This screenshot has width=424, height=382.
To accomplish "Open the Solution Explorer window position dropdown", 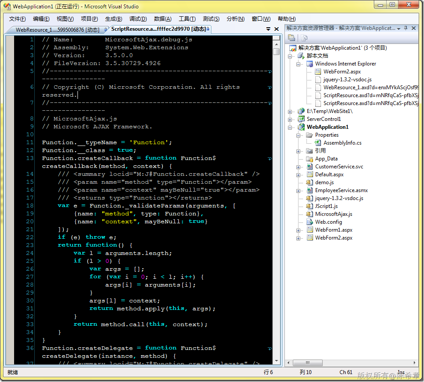I will [x=398, y=29].
